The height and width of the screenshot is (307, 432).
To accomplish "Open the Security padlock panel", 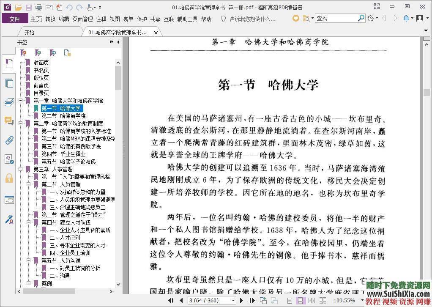I will 9,178.
